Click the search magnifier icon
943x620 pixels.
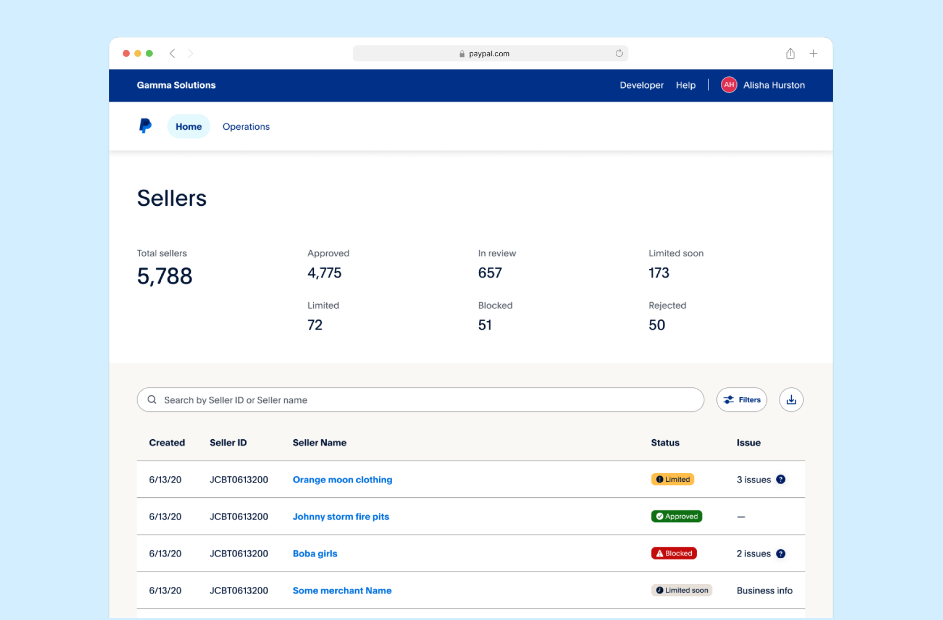pos(152,400)
